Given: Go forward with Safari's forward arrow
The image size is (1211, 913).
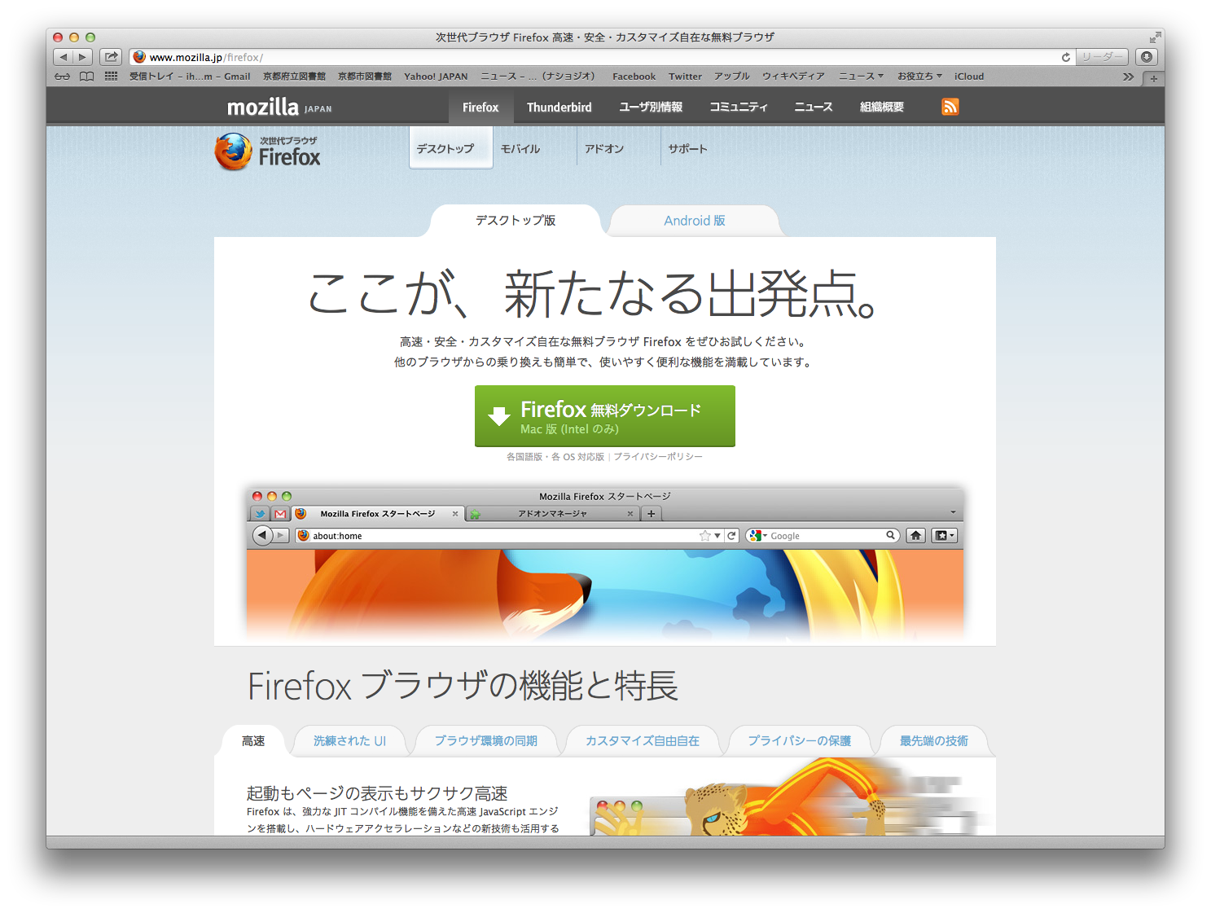Looking at the screenshot, I should point(82,57).
